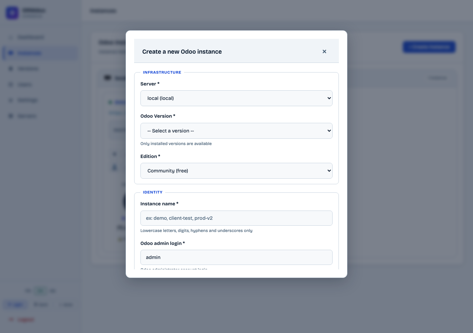Click the 'Lowercase letters, digits, hyphens' hint text
Image resolution: width=473 pixels, height=333 pixels.
pos(196,231)
